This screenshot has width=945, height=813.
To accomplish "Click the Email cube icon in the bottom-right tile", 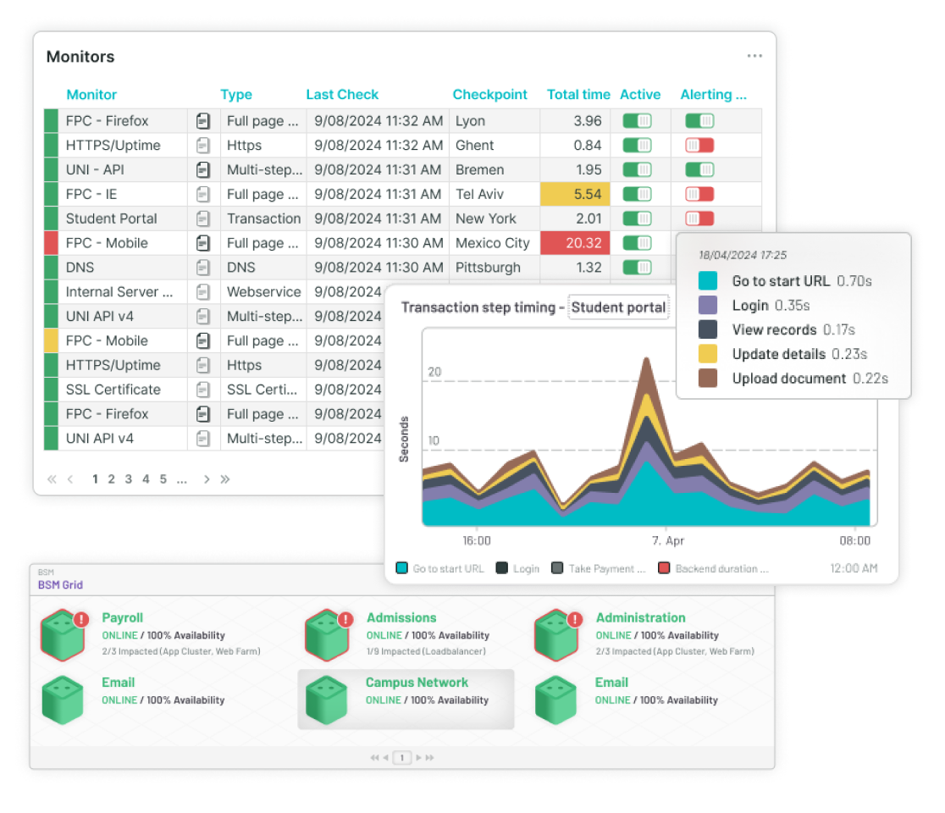I will (x=556, y=698).
